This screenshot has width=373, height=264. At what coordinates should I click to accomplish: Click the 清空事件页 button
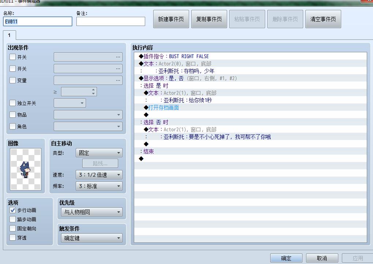tap(323, 19)
